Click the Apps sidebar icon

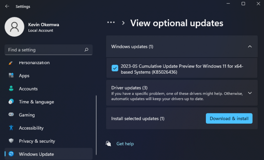pos(11,75)
